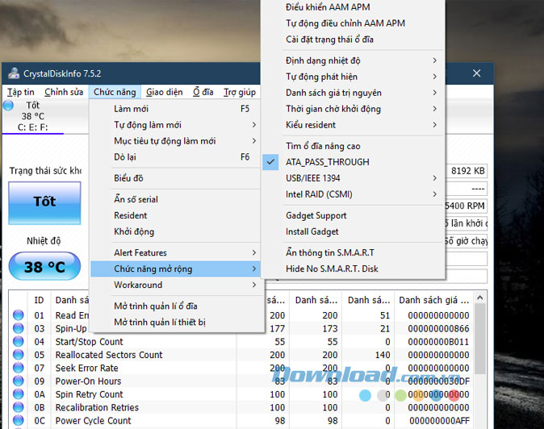Click the status circle for Reallocated Sectors Count
Image resolution: width=544 pixels, height=429 pixels.
click(x=18, y=355)
